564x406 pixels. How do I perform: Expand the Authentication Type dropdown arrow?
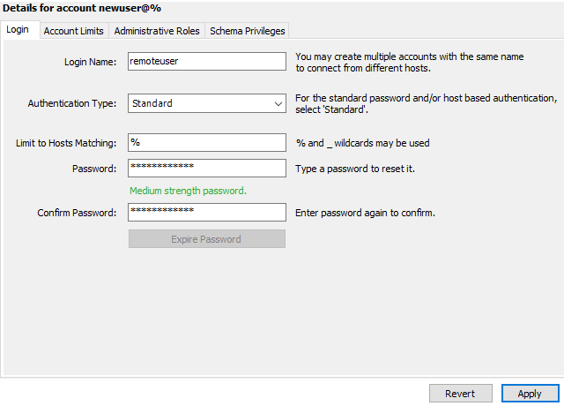(278, 103)
